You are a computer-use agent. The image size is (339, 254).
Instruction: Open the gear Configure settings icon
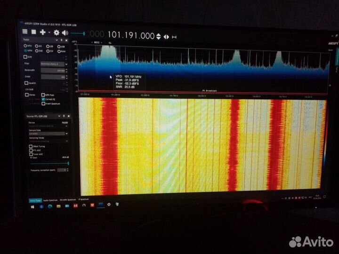pos(56,32)
